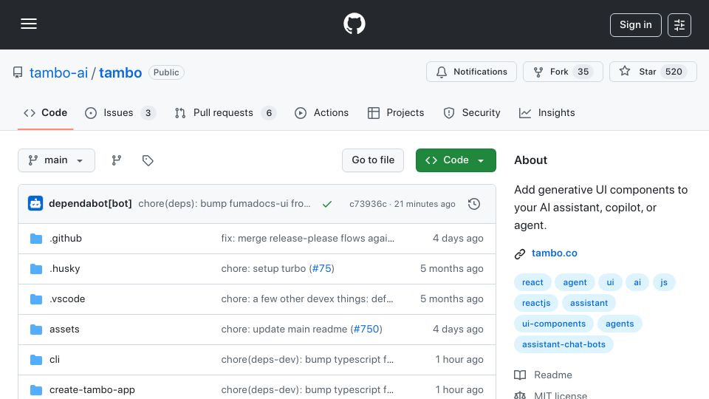Expand the green Code dropdown
This screenshot has width=709, height=399.
pos(456,160)
